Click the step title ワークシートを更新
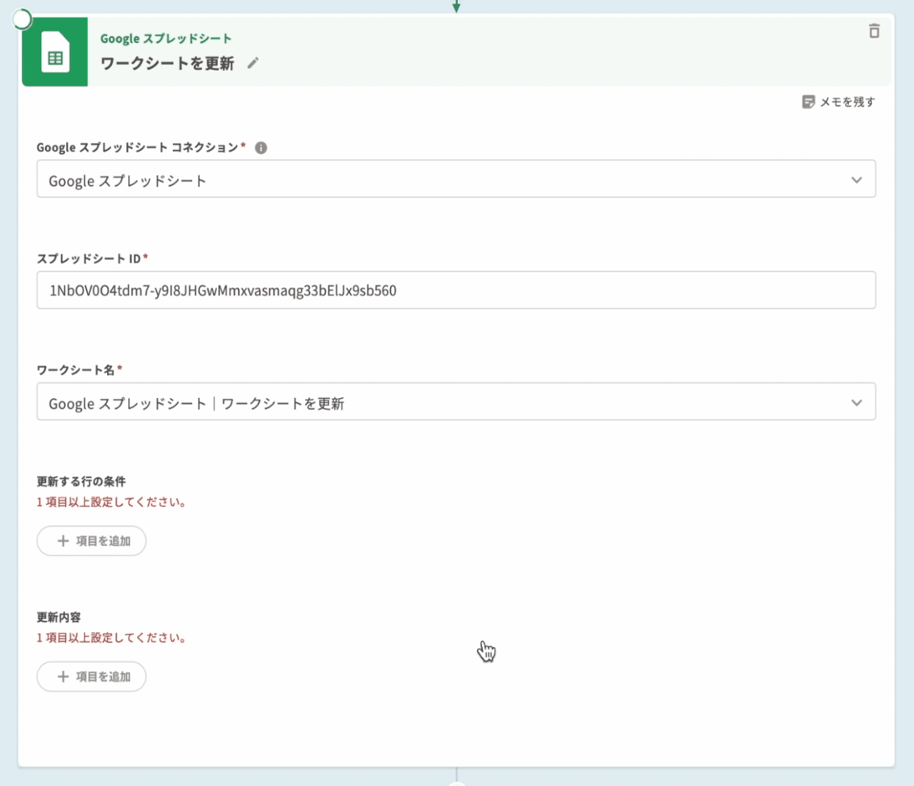 tap(167, 64)
